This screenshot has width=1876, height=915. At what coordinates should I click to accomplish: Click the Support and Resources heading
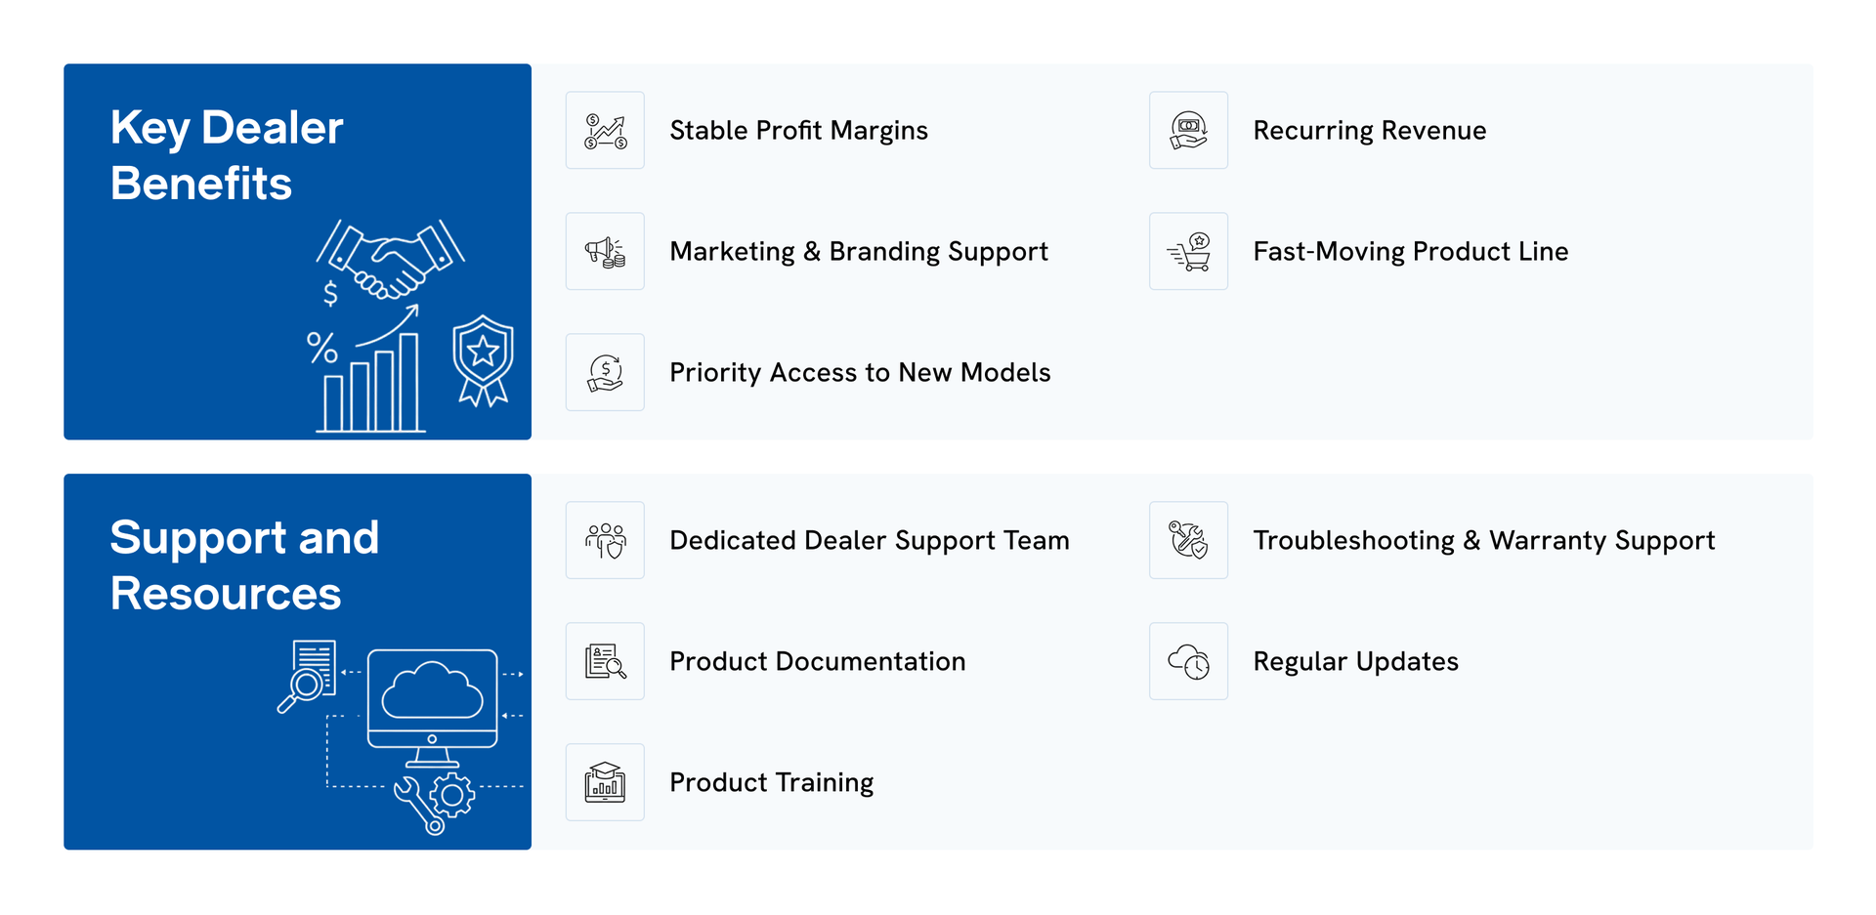pyautogui.click(x=244, y=566)
